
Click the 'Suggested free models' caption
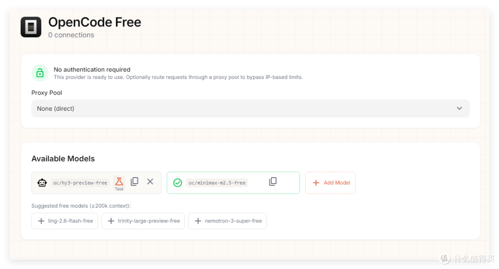81,206
